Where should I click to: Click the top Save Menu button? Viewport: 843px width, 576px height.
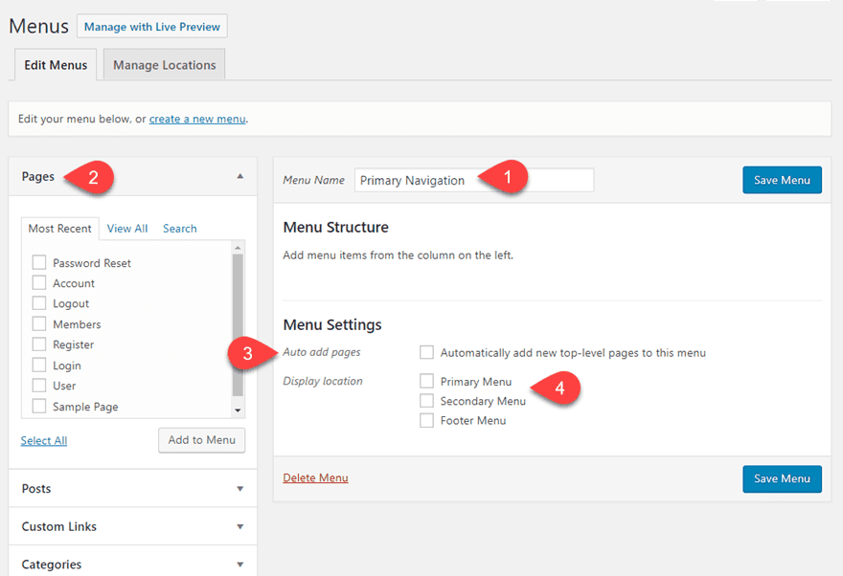782,180
